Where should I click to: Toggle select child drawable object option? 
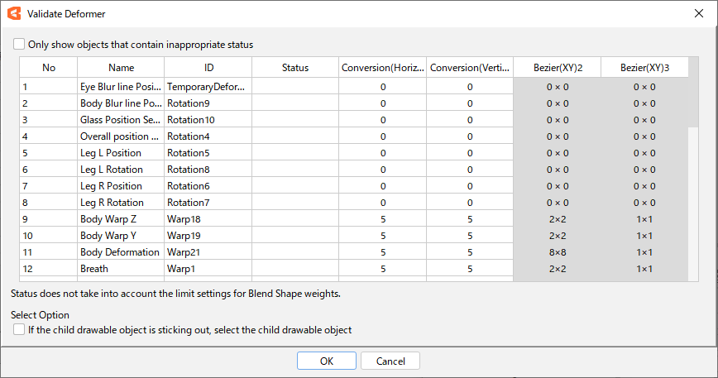click(19, 329)
